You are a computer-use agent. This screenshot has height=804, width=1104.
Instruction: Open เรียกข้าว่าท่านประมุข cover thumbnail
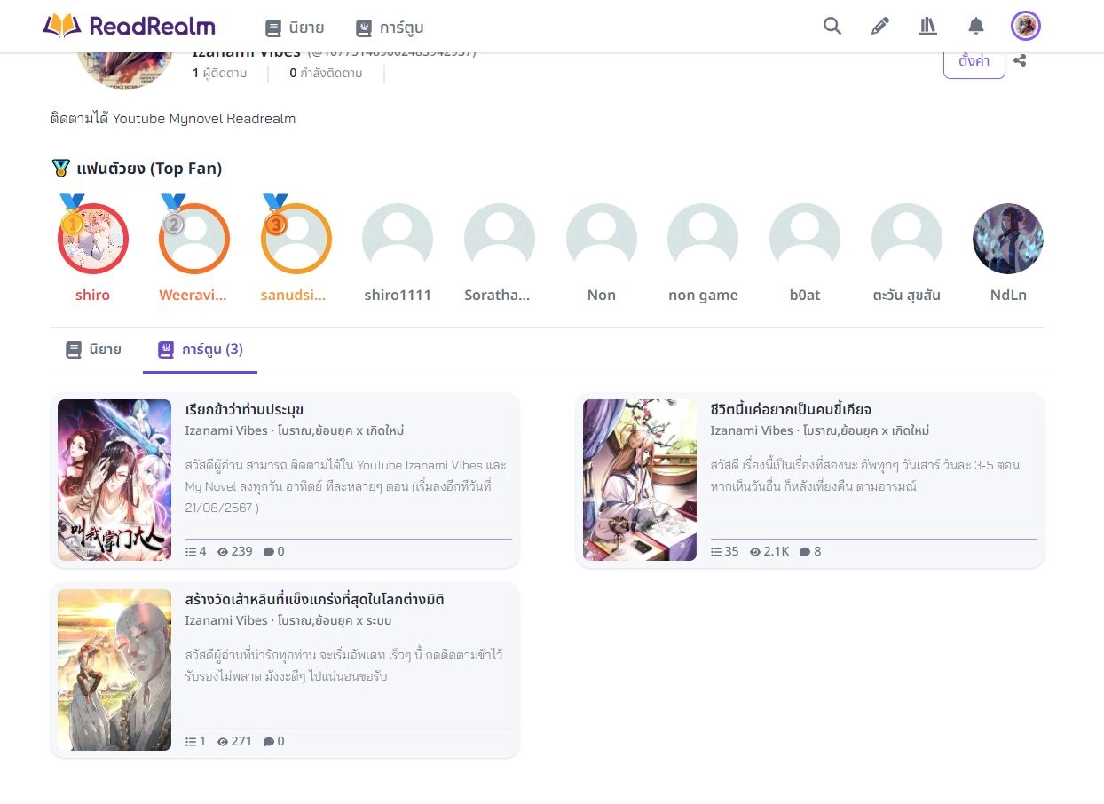point(114,480)
